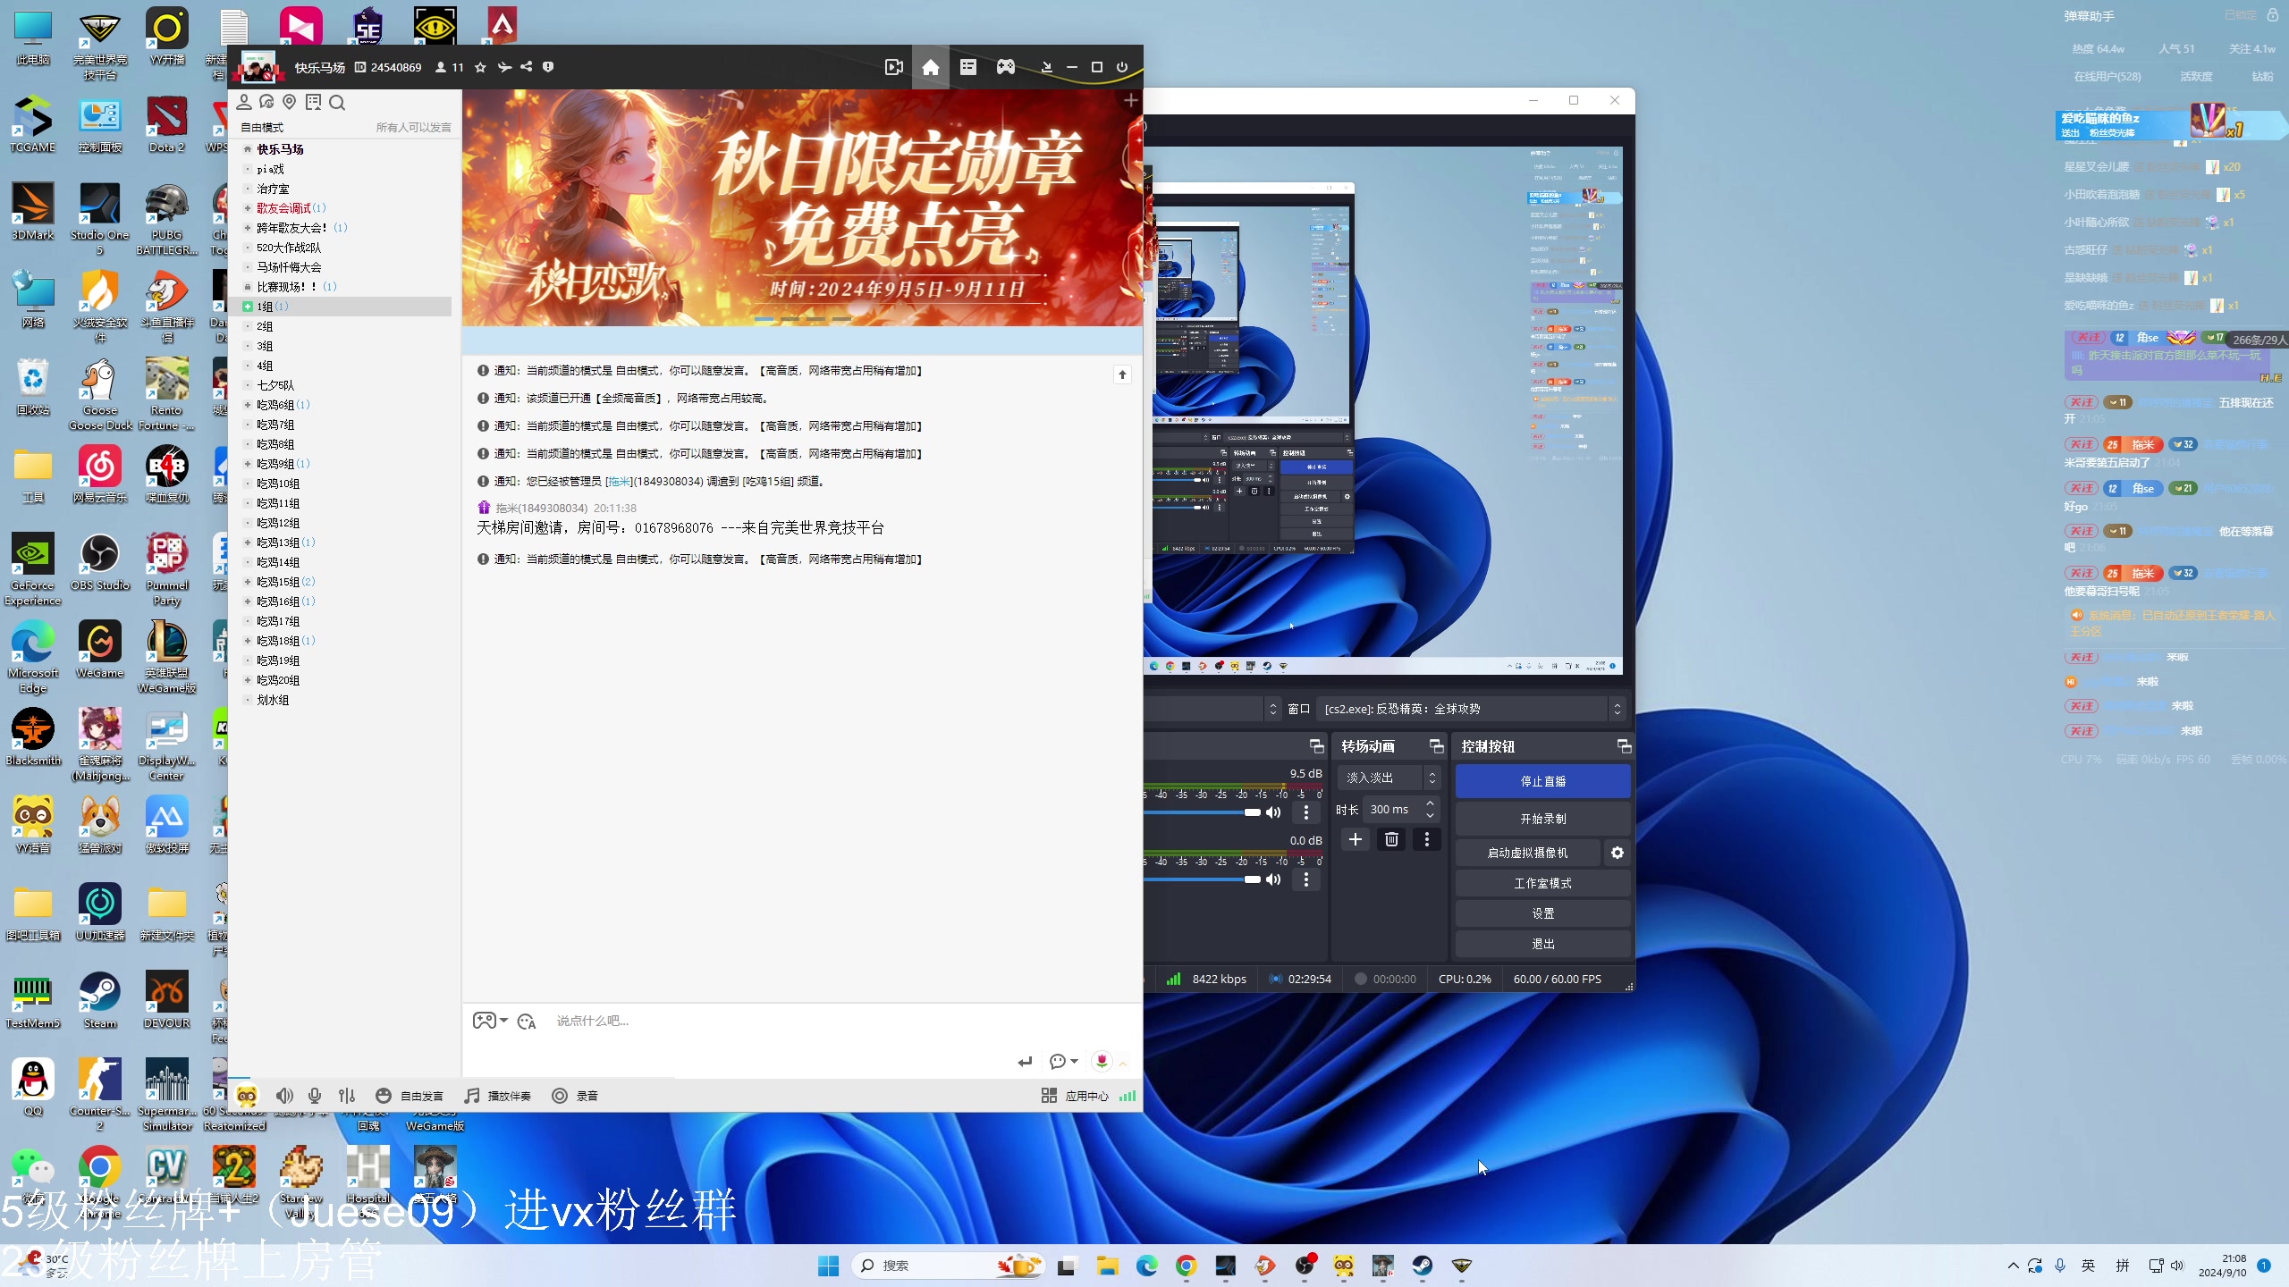This screenshot has width=2289, height=1287.
Task: Favorite the channel with the star icon
Action: coord(480,67)
